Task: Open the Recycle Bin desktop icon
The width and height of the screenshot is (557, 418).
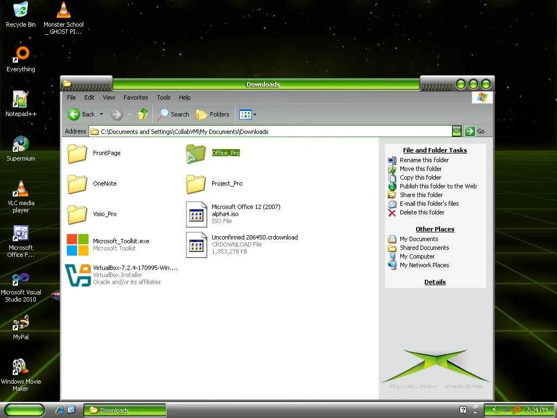Action: pos(21,14)
